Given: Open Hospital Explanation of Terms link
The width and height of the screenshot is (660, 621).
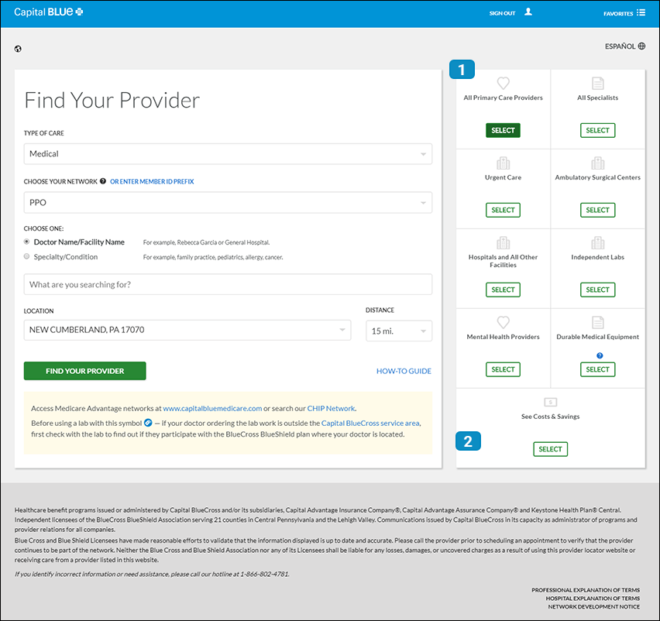Looking at the screenshot, I should tap(593, 599).
